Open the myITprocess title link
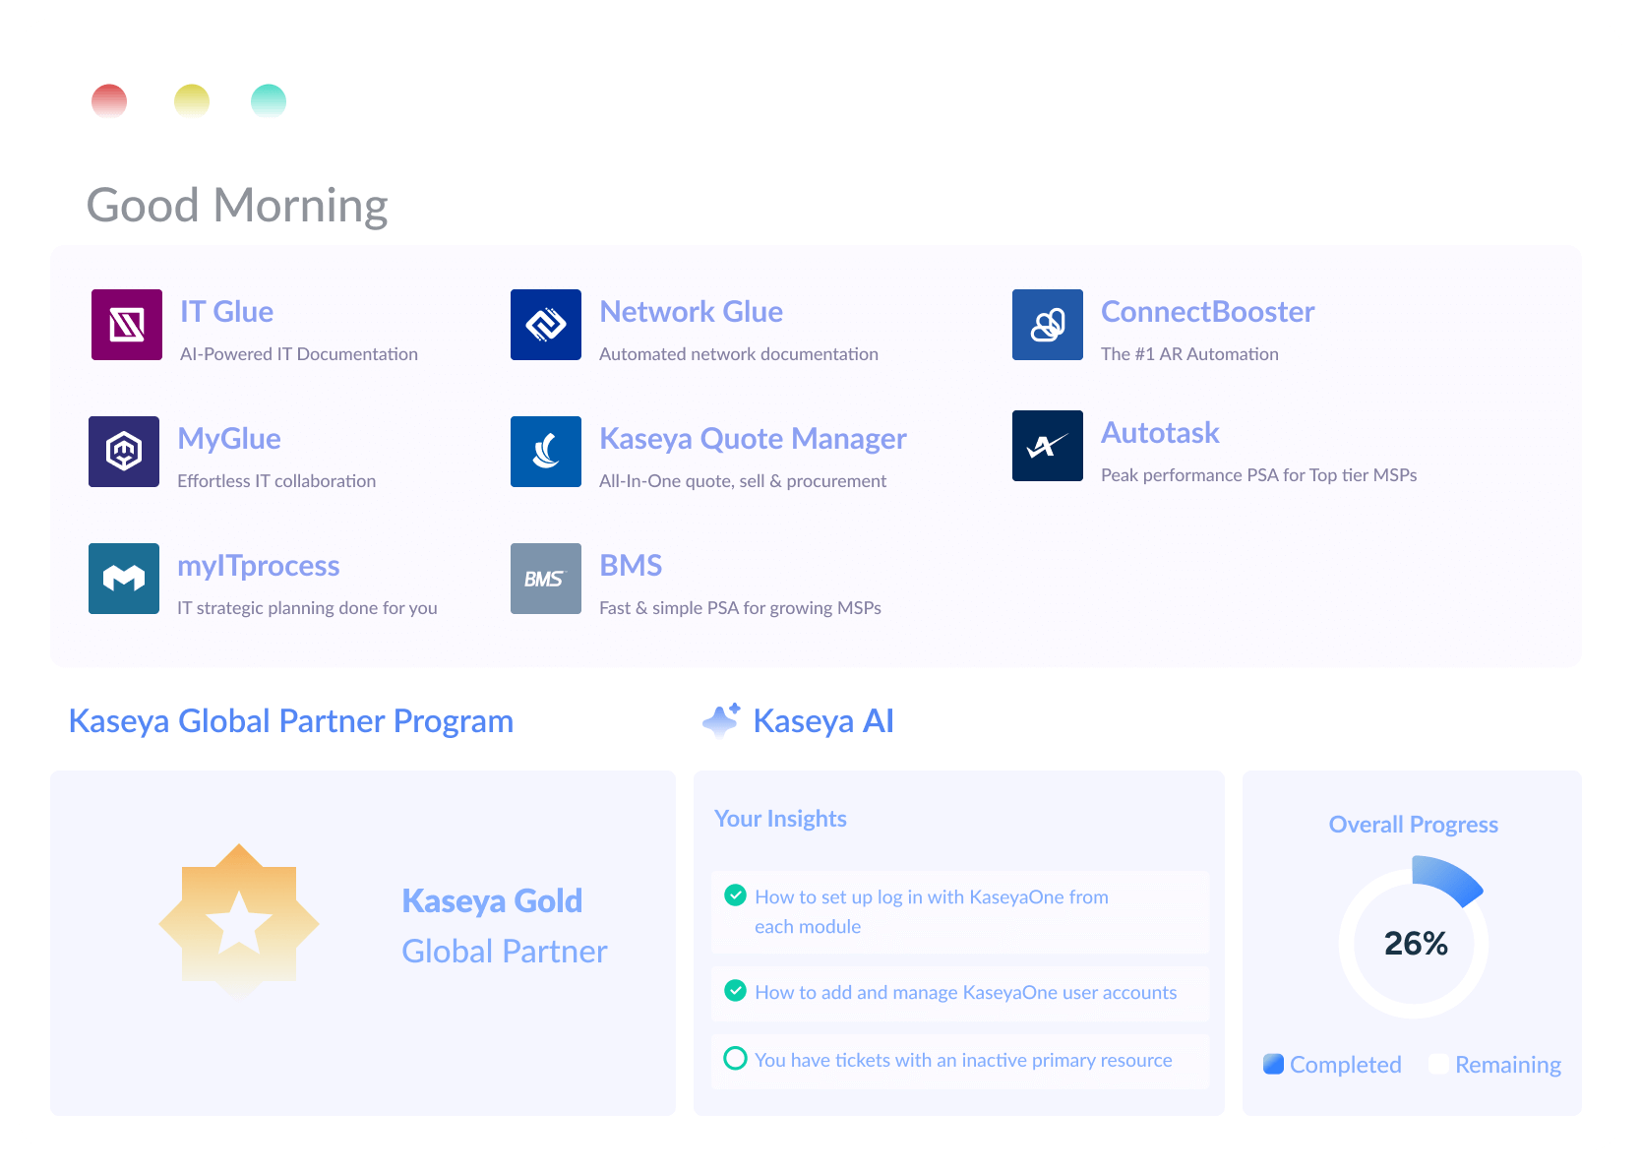The image size is (1641, 1172). click(x=258, y=566)
